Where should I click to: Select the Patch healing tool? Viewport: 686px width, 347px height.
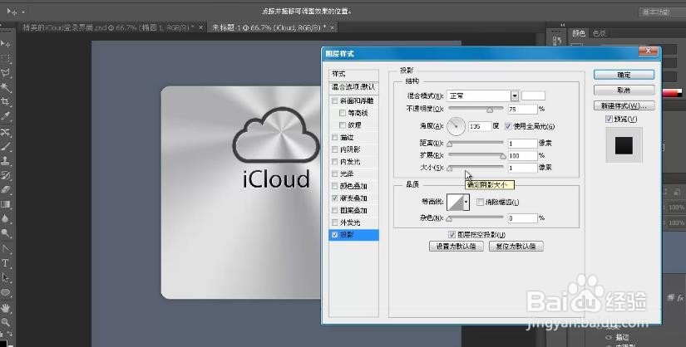(5, 132)
